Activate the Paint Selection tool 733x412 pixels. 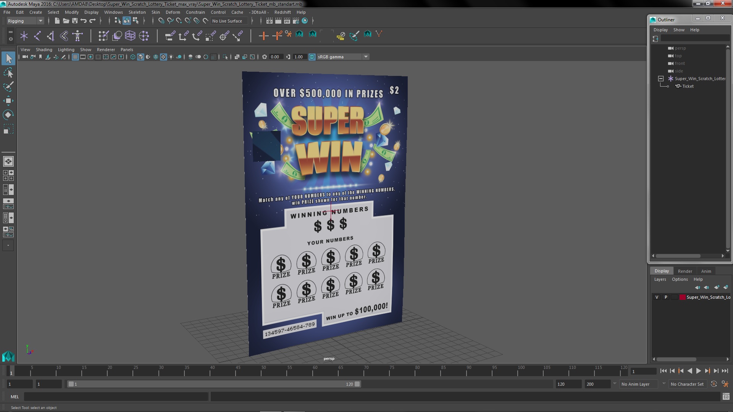tap(8, 87)
